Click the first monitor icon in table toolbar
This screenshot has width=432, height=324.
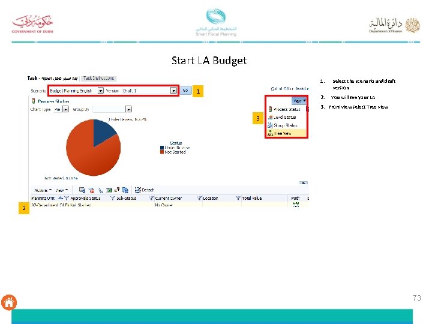click(x=82, y=190)
